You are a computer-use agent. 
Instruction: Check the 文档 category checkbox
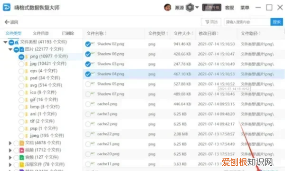(x=16, y=143)
